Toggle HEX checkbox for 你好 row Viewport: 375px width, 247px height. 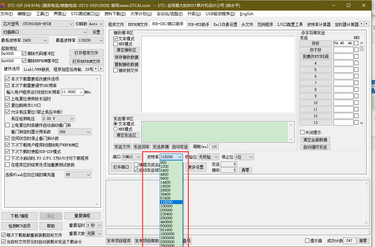[356, 43]
